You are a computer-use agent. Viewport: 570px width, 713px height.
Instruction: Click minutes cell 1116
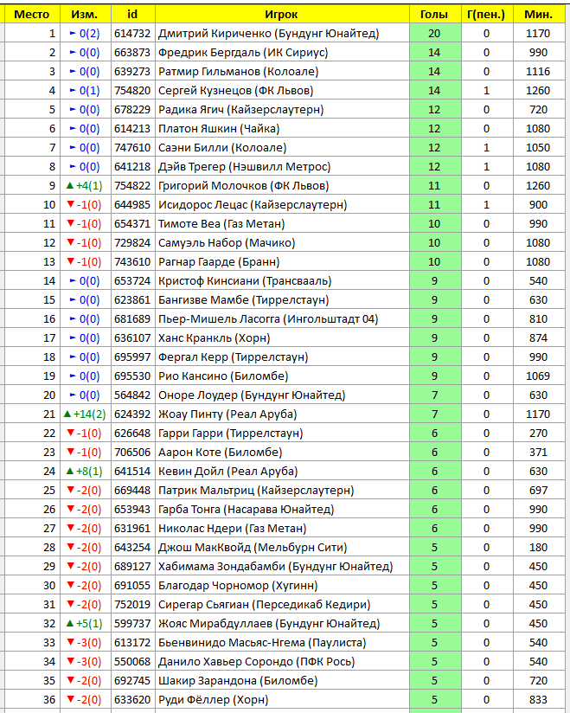pyautogui.click(x=539, y=72)
